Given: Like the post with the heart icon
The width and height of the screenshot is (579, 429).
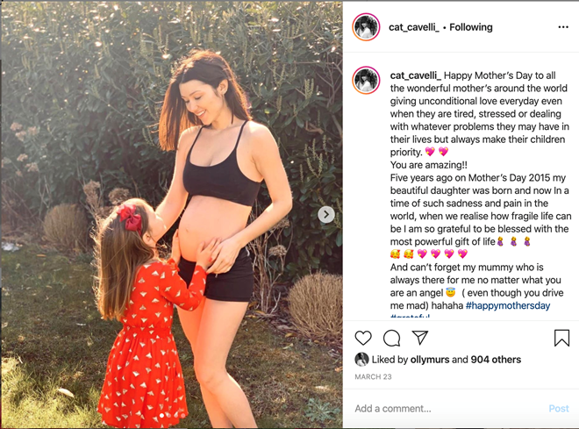Looking at the screenshot, I should [363, 338].
